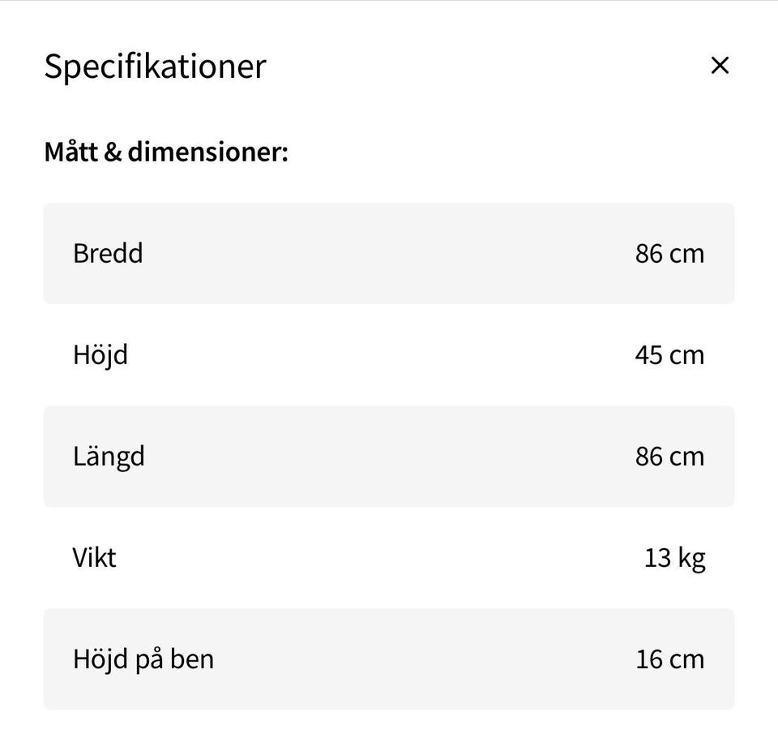The image size is (778, 751).
Task: Click the Specifikationer title
Action: pos(155,67)
